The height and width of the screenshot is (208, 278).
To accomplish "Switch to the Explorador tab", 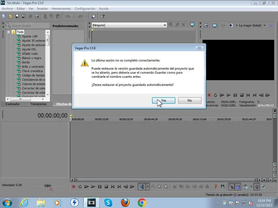I will point(12,104).
